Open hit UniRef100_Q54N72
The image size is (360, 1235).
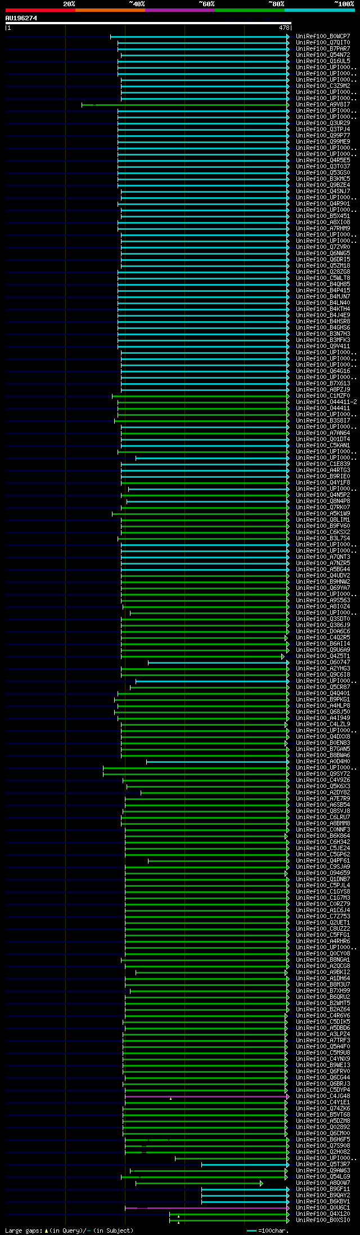pos(323,55)
